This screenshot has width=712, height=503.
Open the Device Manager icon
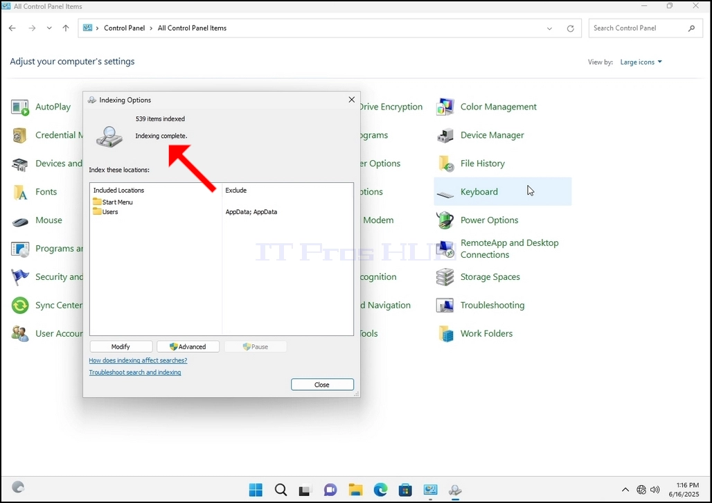pyautogui.click(x=445, y=135)
